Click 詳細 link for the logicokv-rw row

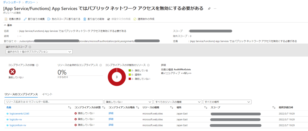[x=111, y=119]
